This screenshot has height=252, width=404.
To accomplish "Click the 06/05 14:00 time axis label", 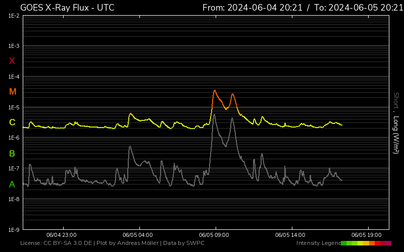I will point(290,235).
